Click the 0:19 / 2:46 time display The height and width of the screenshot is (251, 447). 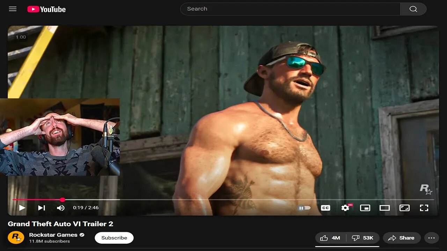[x=86, y=208]
